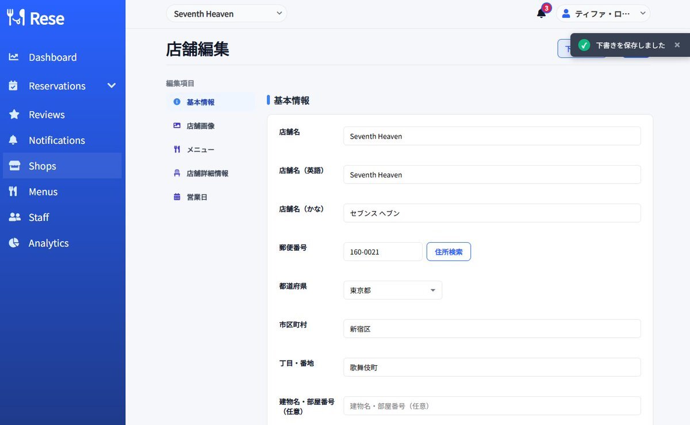Click the user avatar icon in header
The width and height of the screenshot is (690, 425).
[x=566, y=14]
